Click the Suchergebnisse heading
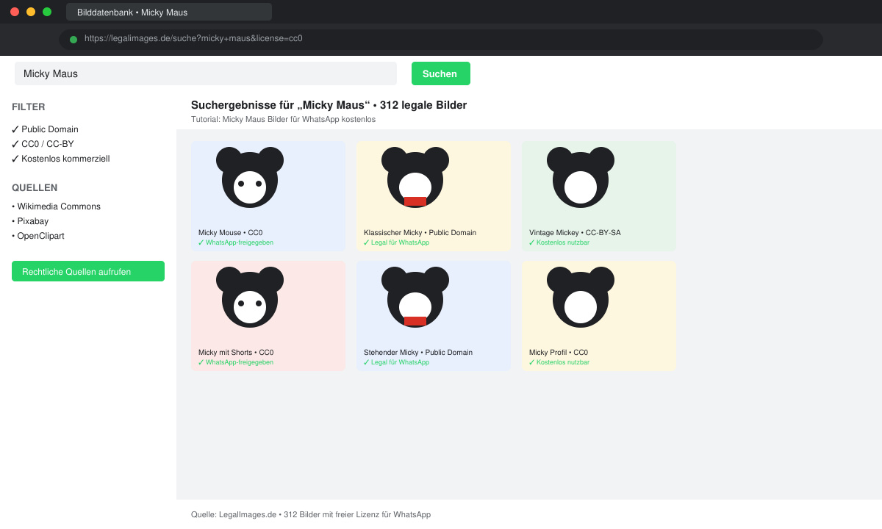 click(329, 105)
